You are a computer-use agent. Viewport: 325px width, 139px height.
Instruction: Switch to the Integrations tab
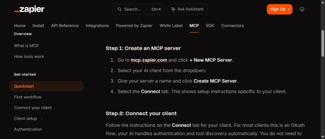point(97,26)
